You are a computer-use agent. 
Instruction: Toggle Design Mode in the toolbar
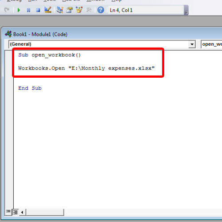(48, 10)
